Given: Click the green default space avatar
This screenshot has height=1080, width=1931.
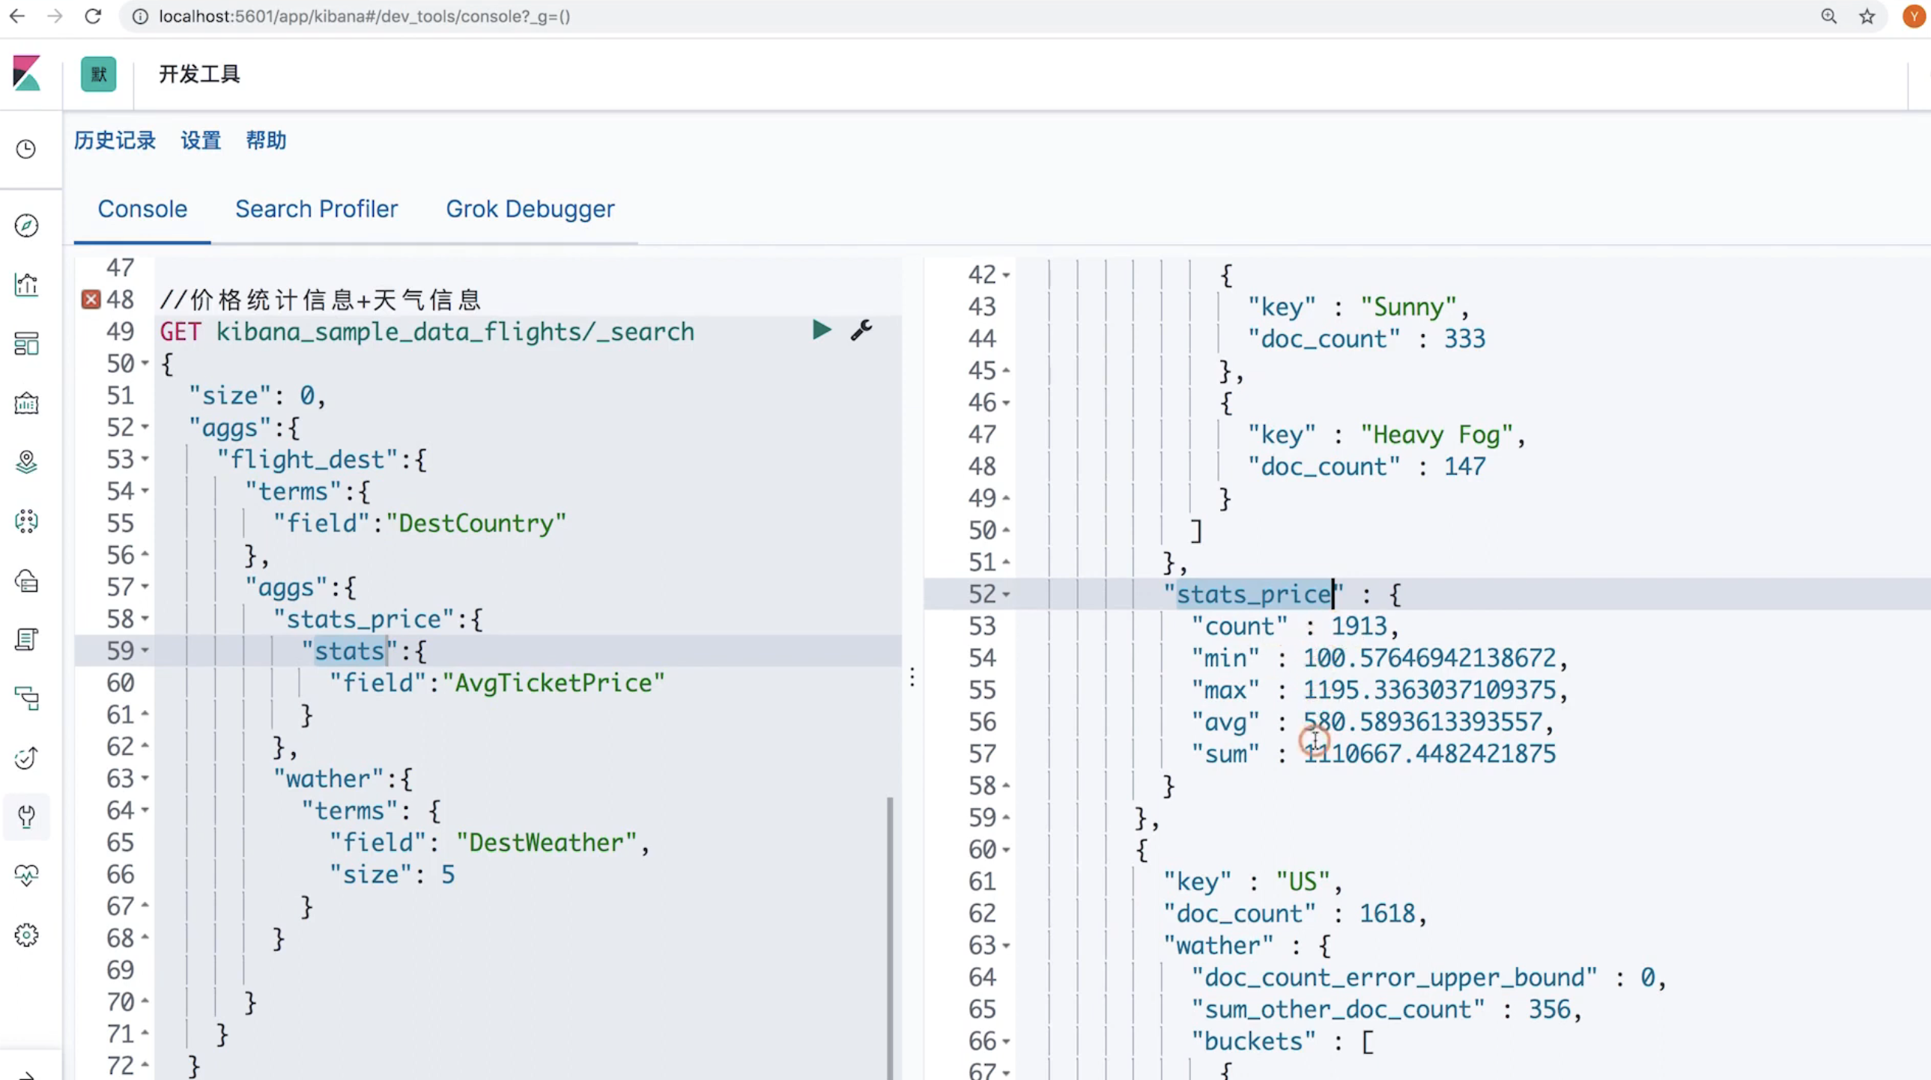Looking at the screenshot, I should click(98, 74).
